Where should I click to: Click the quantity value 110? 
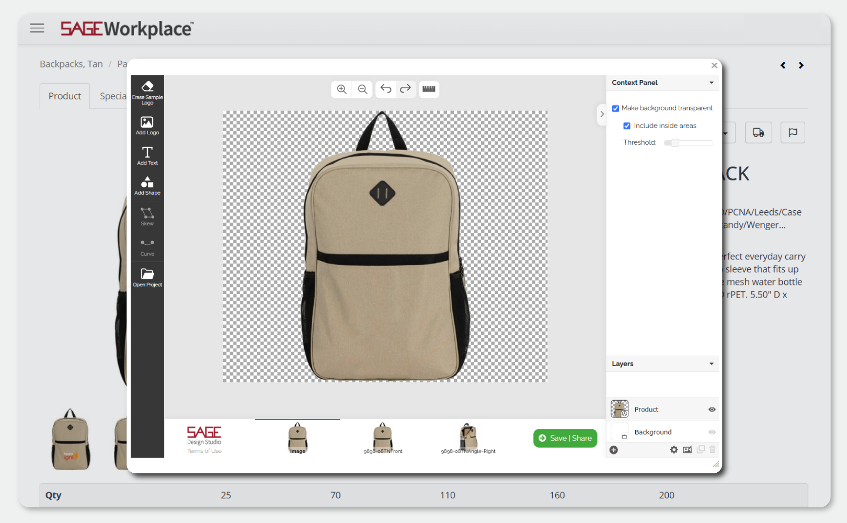click(448, 495)
